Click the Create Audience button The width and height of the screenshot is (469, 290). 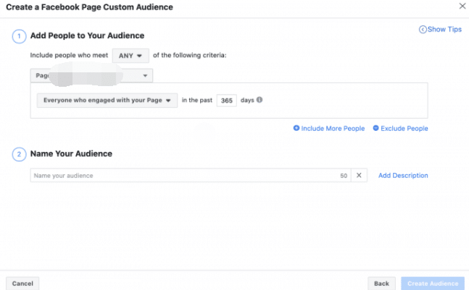tap(433, 283)
